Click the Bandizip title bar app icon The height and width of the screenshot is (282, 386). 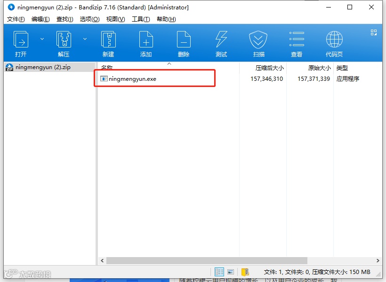[11, 7]
